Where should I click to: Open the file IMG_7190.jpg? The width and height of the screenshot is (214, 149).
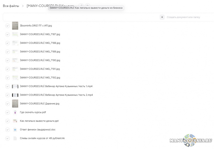coord(40,60)
